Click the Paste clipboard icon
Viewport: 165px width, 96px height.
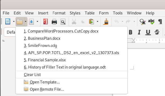(x=91, y=22)
